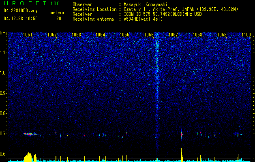Click the date stamp 04.12.28 10:50

coord(21,18)
